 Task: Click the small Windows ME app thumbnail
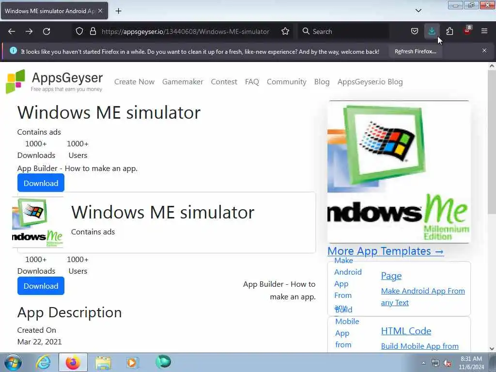38,222
